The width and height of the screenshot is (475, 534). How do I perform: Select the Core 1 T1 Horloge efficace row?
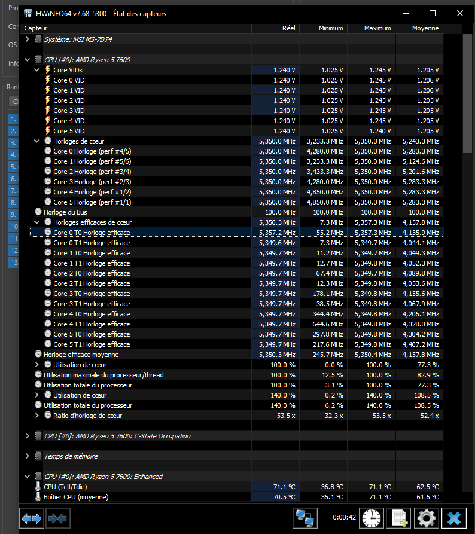237,263
